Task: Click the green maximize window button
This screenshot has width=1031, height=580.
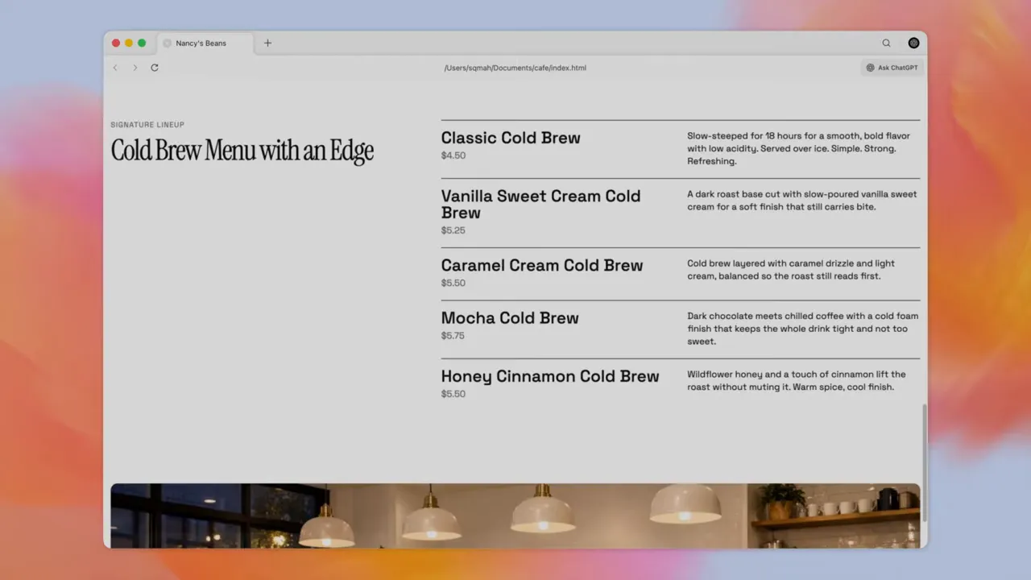Action: click(x=142, y=43)
